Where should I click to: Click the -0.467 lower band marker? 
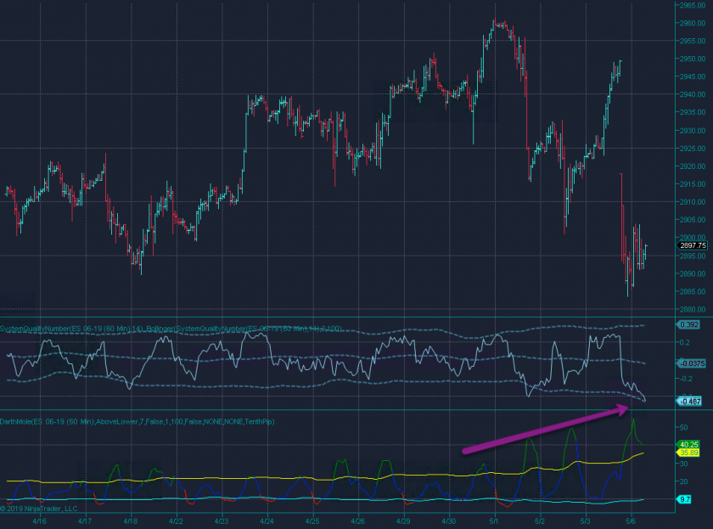tap(689, 401)
